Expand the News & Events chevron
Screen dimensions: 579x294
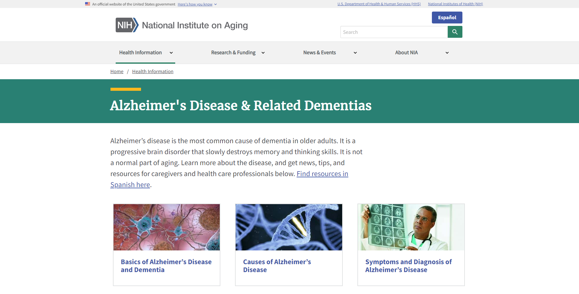point(355,53)
